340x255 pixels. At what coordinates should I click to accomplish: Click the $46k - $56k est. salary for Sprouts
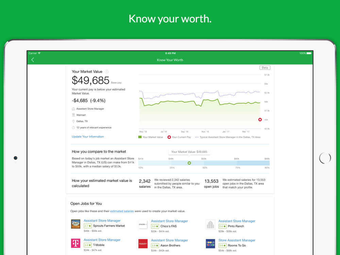click(x=93, y=231)
